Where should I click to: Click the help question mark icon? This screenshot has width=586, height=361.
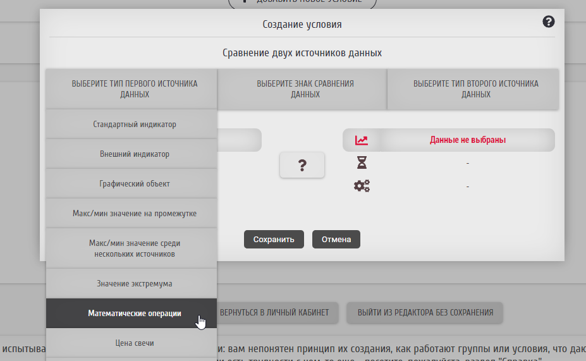548,22
